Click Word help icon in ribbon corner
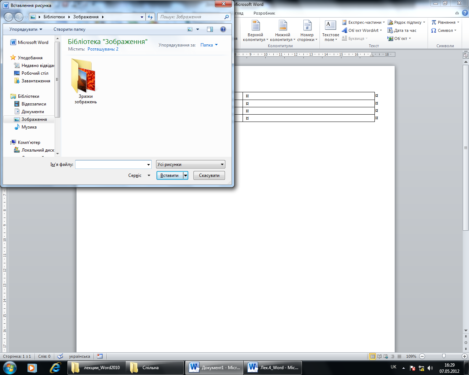The image size is (469, 375). click(465, 13)
